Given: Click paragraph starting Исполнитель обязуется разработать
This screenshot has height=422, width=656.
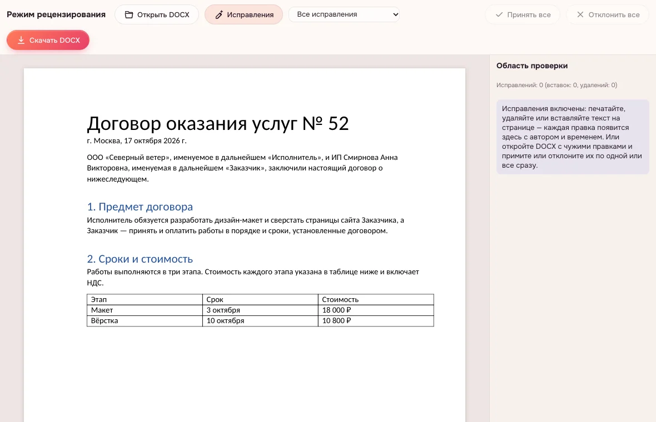Looking at the screenshot, I should 245,225.
